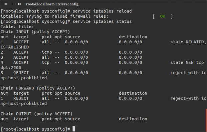207x132 pixels.
Task: Click 'tcp' protocol in INPUT rule 4
Action: (x=45, y=63)
